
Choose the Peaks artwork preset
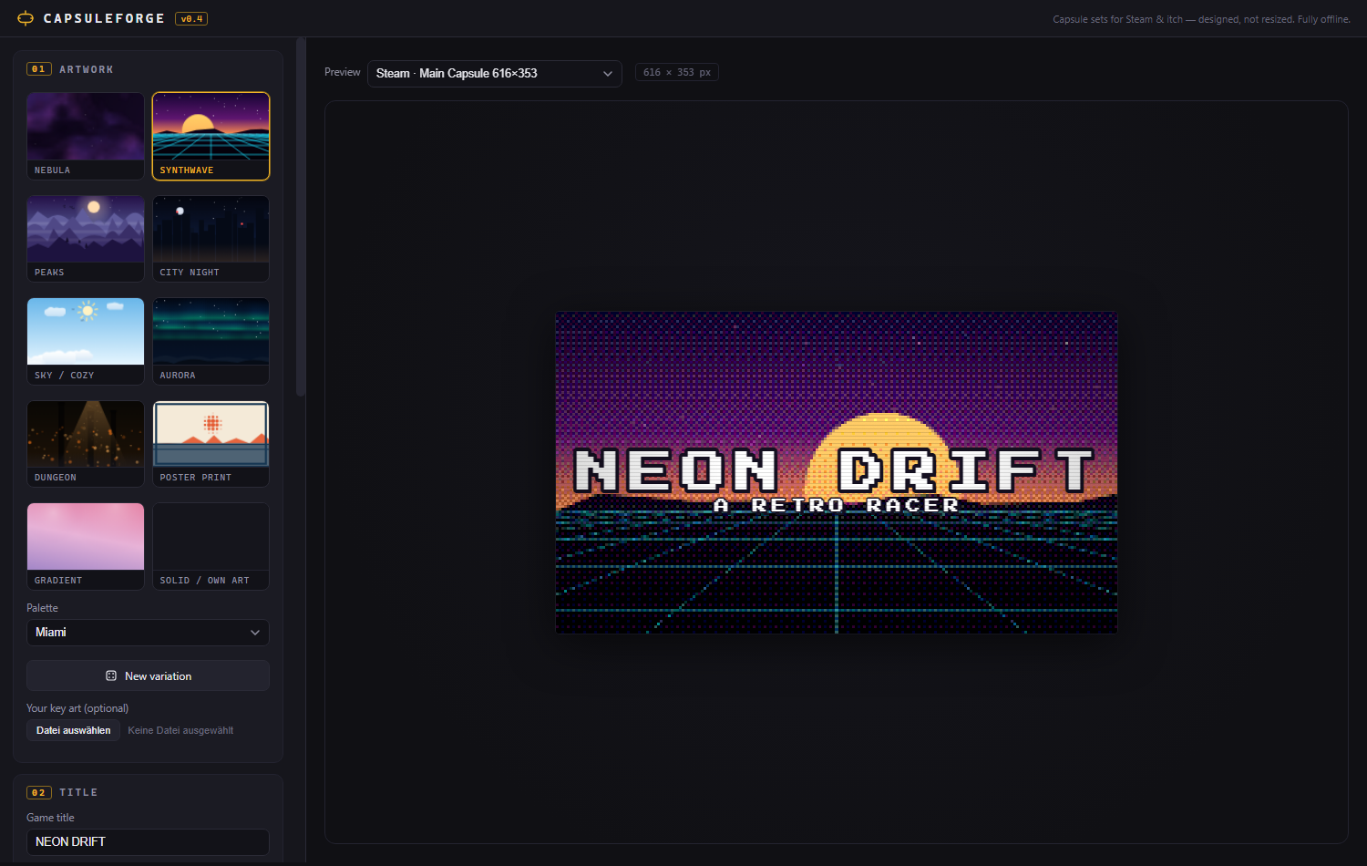pyautogui.click(x=86, y=239)
